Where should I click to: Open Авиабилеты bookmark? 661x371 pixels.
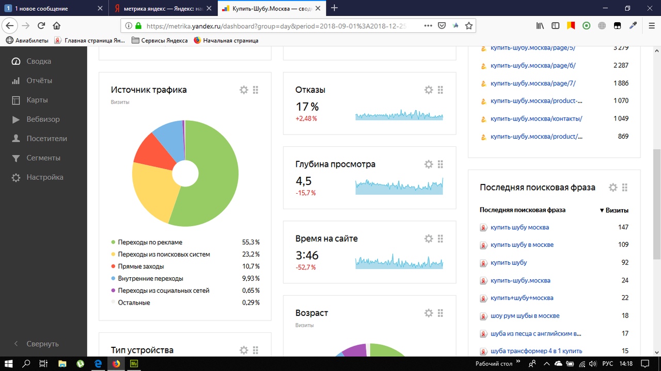pyautogui.click(x=27, y=40)
